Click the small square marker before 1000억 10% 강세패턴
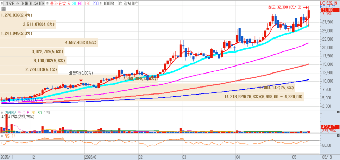340x160 pixels. click(101, 3)
